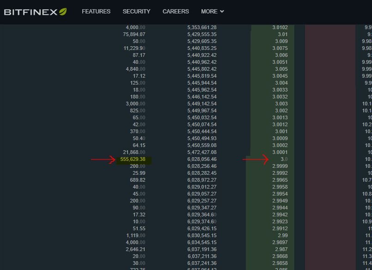Screen dimensions: 372x270
Task: Click cumulative total 5,472,427.08
Action: click(202, 152)
